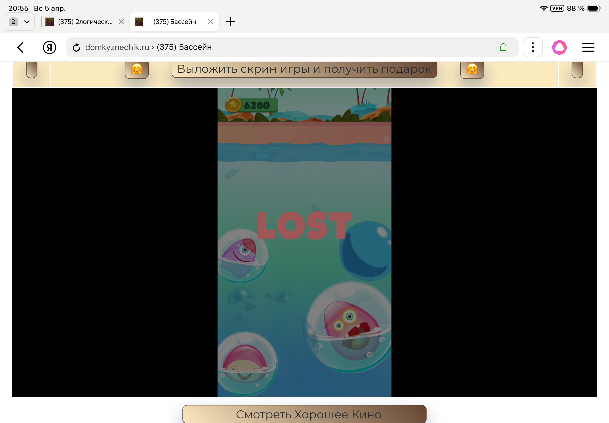This screenshot has width=609, height=423.
Task: Tap the 6280 coin score counter
Action: click(252, 105)
